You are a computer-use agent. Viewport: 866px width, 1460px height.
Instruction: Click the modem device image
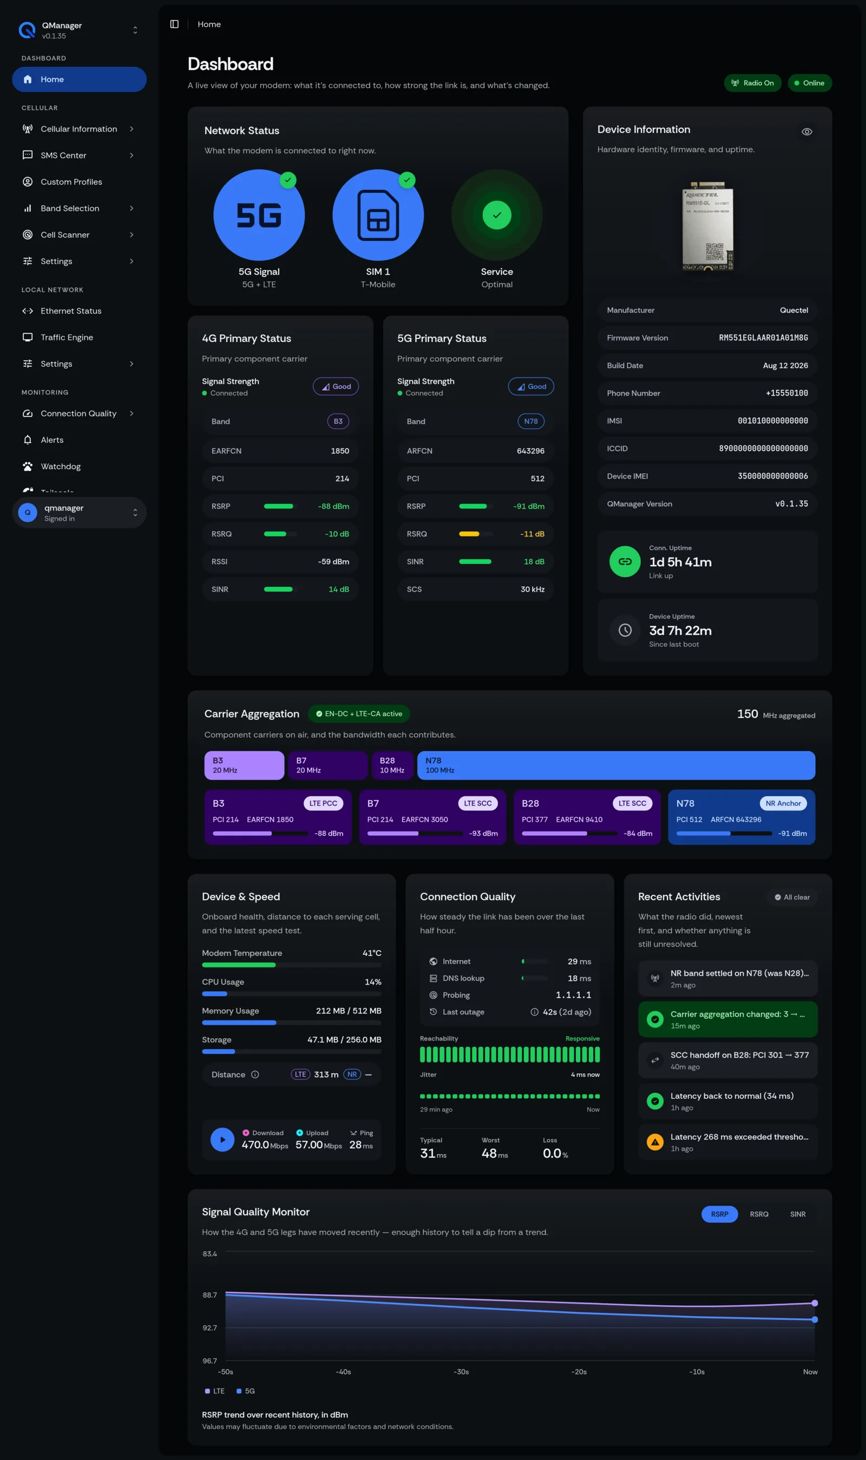708,227
